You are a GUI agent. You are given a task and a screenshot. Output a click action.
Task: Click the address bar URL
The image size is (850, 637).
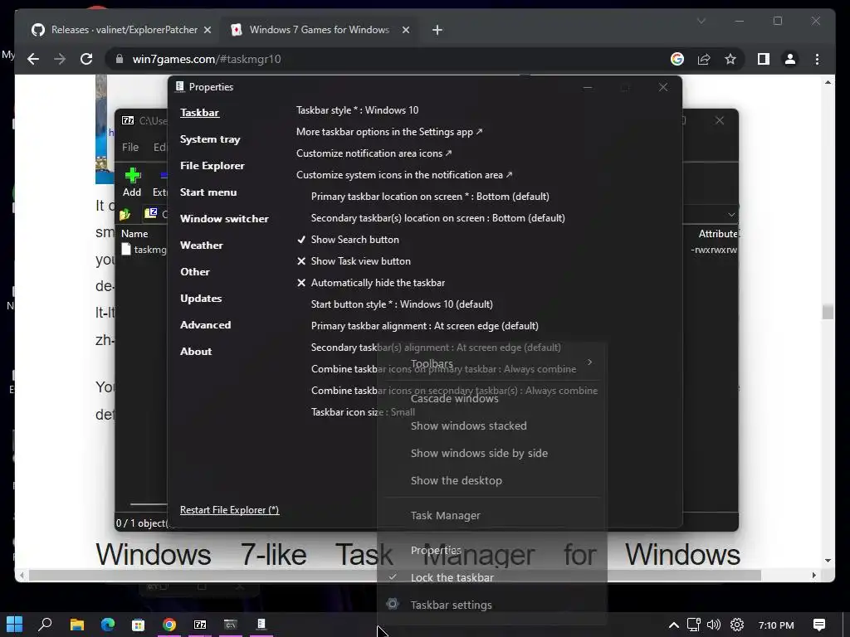(x=207, y=59)
